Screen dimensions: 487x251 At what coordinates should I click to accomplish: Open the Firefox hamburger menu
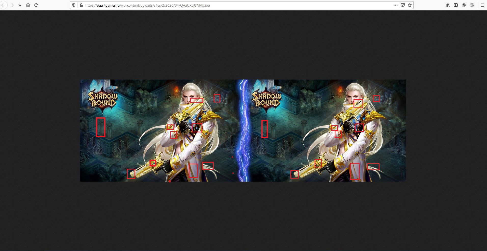pyautogui.click(x=482, y=5)
